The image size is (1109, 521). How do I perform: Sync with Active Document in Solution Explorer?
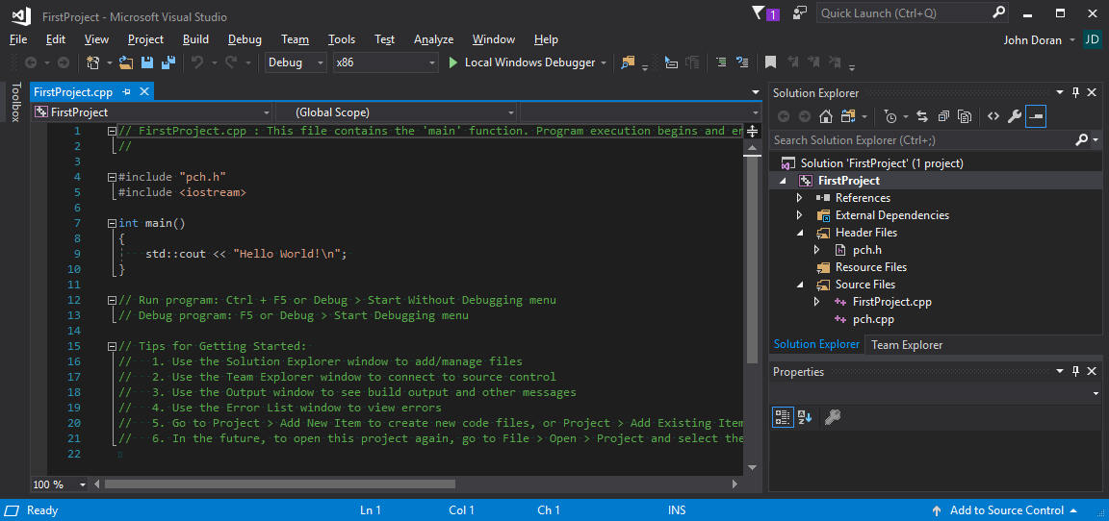922,116
